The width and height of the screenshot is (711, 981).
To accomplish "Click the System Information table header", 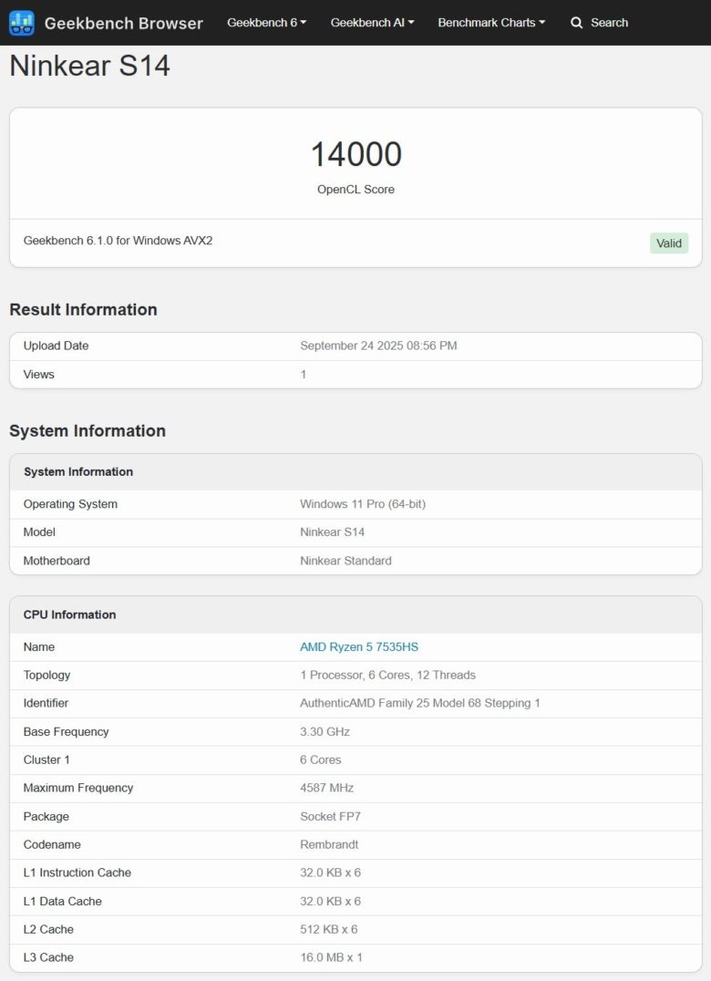I will 355,472.
